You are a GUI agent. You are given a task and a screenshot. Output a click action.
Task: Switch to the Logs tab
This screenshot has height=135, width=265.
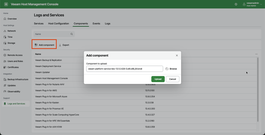(107, 23)
